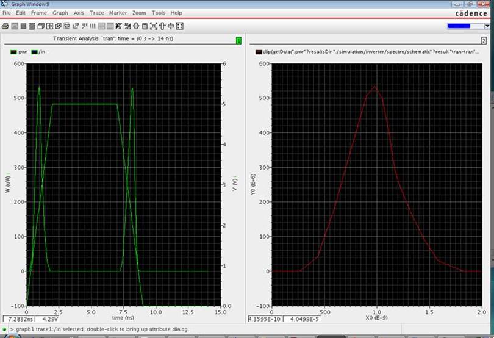Open the Axis menu
Viewport: 494px width, 338px height.
pos(79,13)
